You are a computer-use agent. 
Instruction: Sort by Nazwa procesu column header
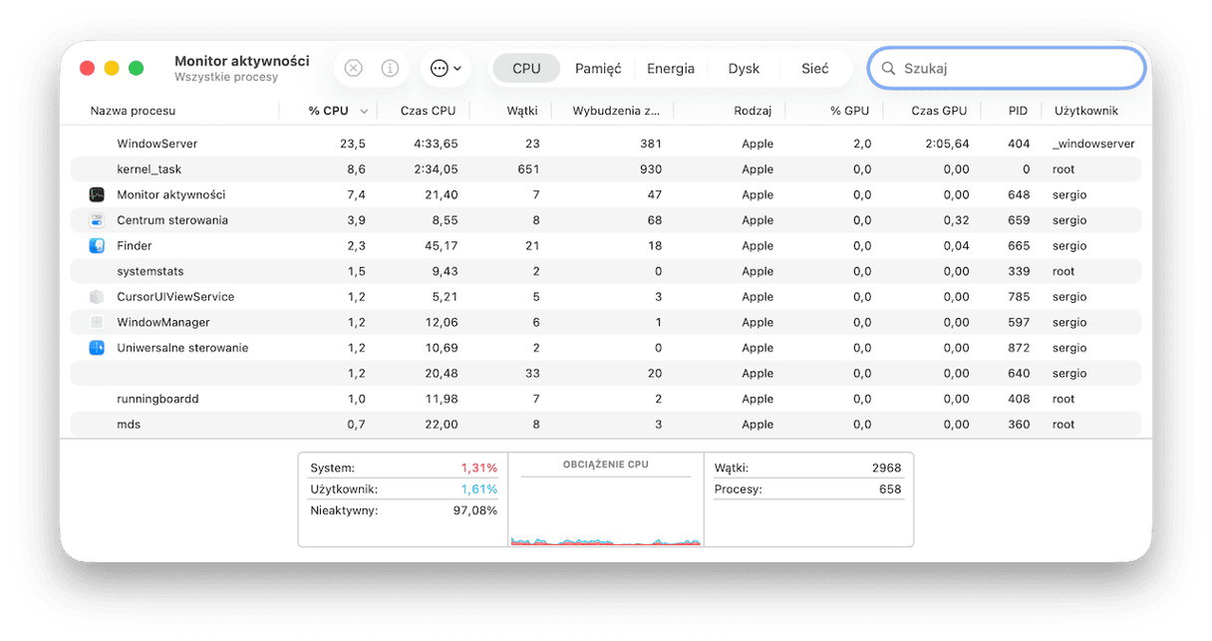[x=134, y=111]
